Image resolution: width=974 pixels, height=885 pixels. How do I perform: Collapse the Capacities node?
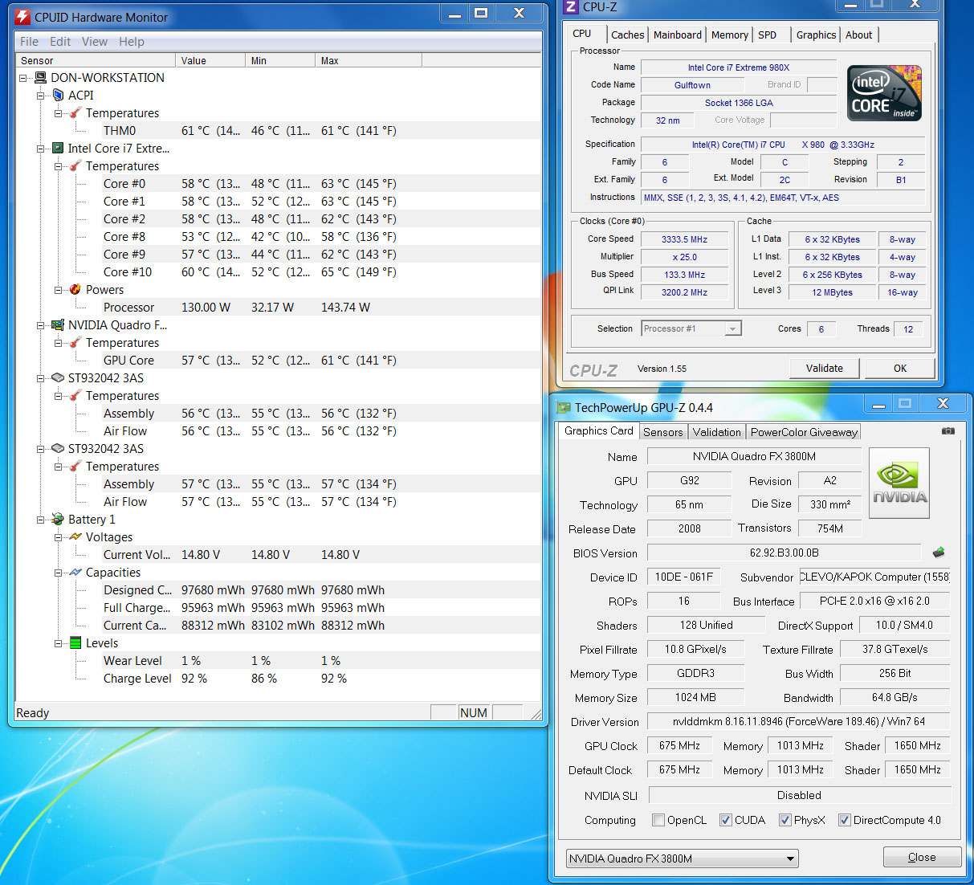coord(59,573)
